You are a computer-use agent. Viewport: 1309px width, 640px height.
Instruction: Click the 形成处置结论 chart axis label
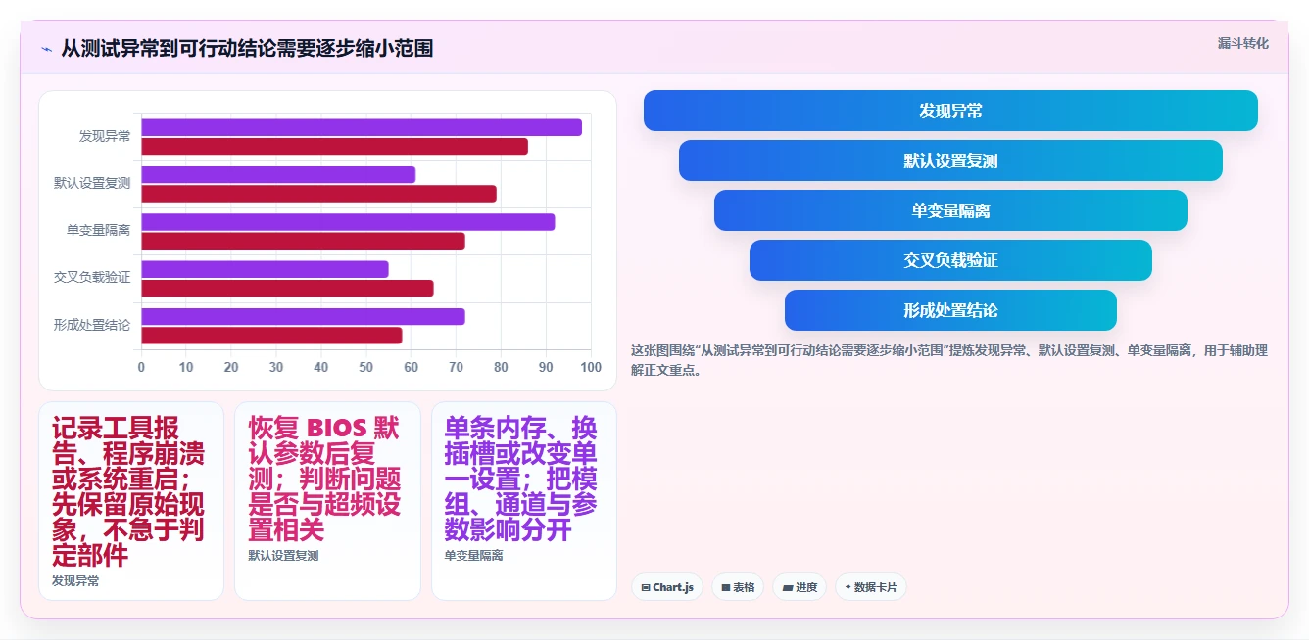point(92,324)
